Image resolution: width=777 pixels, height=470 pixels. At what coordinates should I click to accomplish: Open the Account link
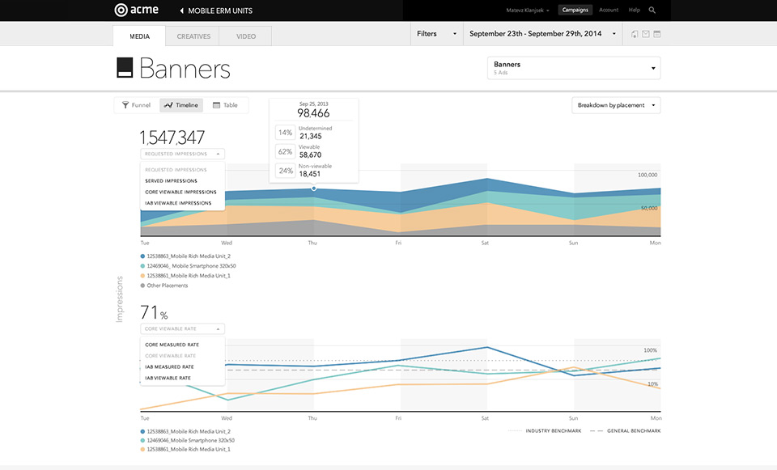[x=609, y=10]
